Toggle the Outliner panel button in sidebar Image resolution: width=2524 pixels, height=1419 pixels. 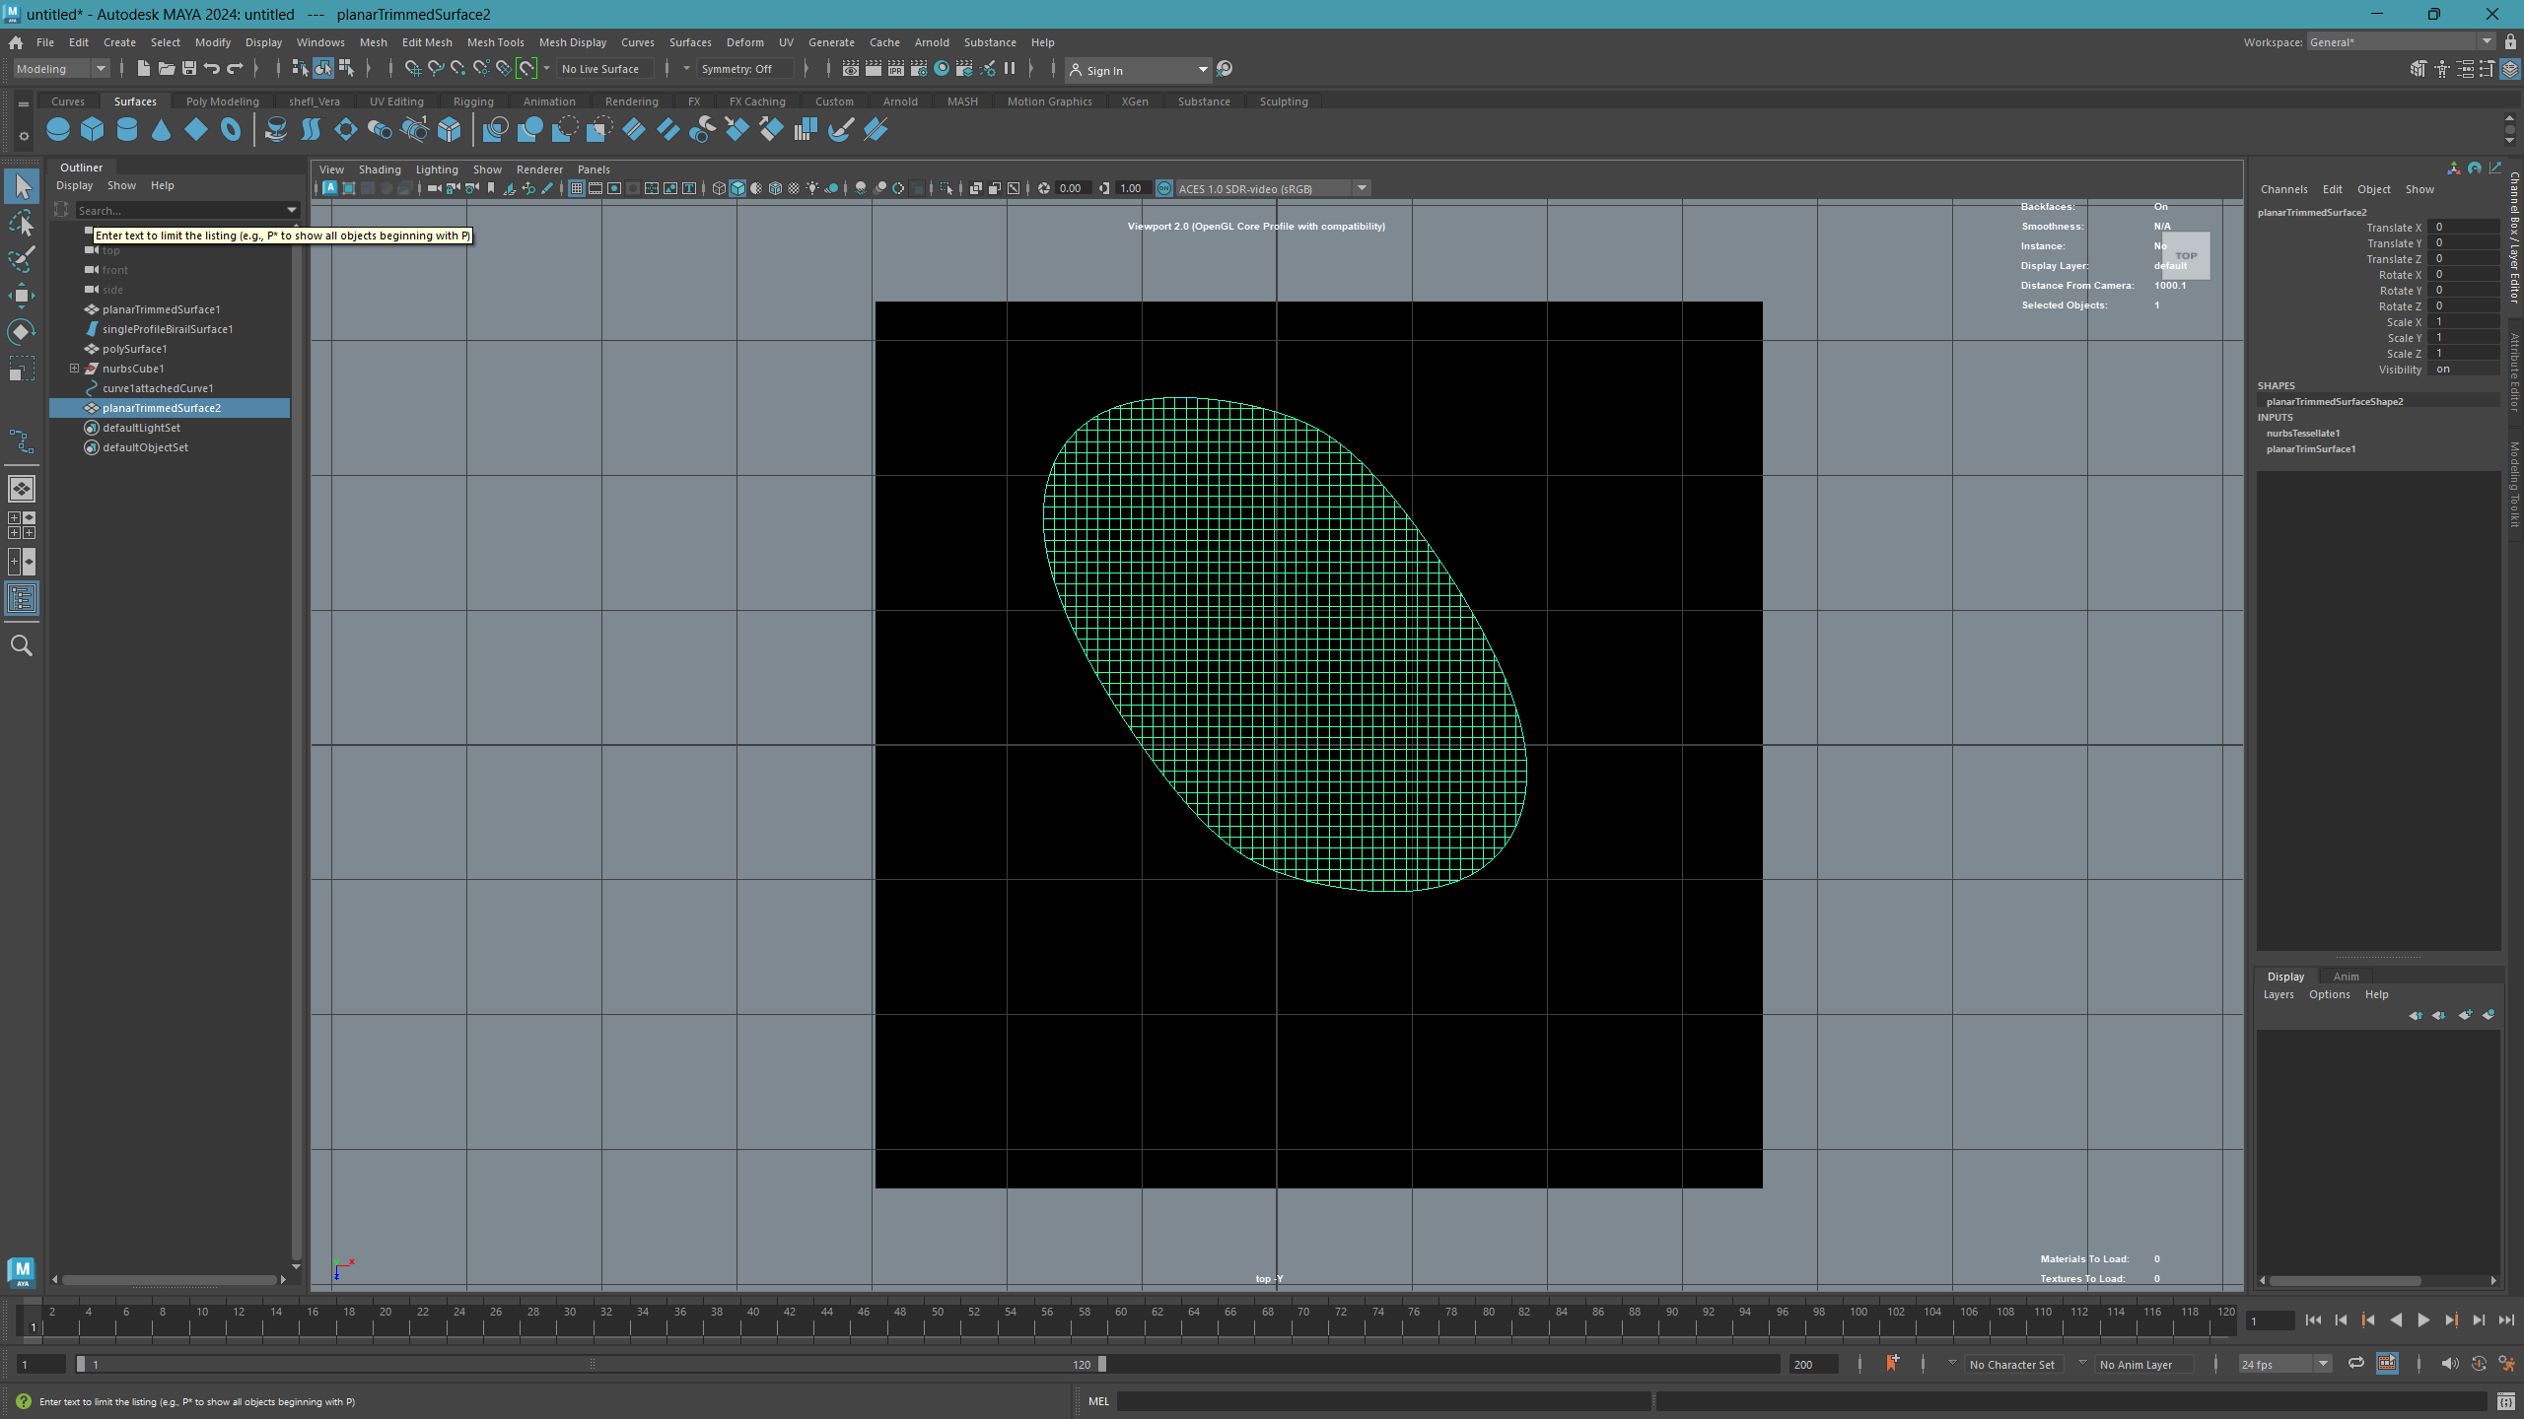[22, 598]
